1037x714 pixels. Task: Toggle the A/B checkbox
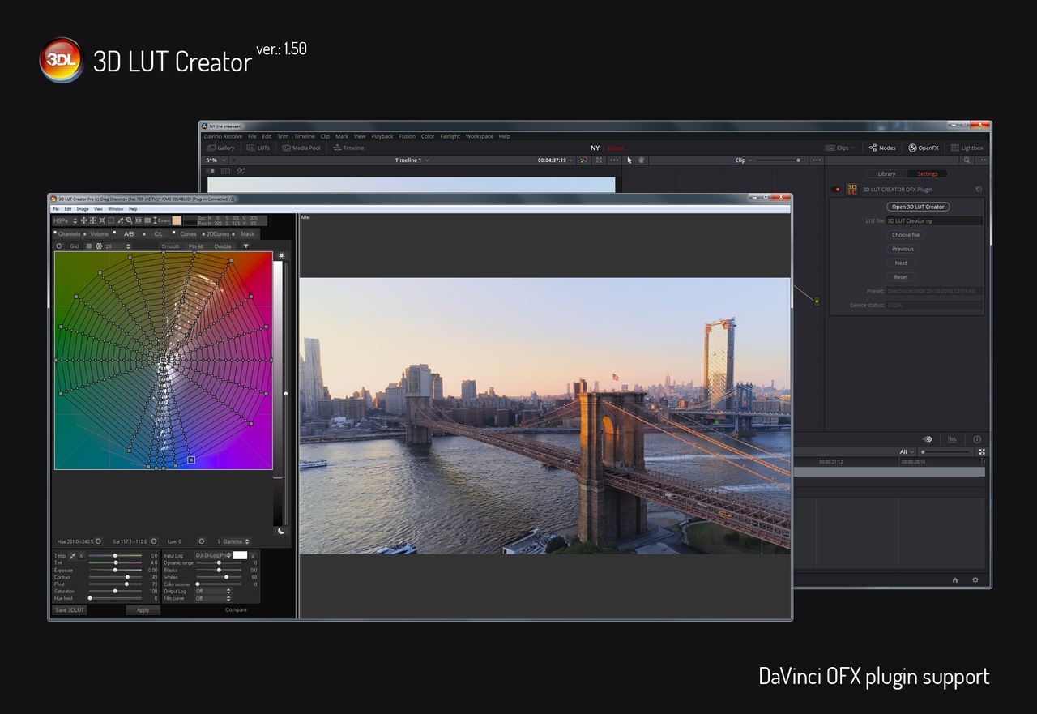pos(114,233)
